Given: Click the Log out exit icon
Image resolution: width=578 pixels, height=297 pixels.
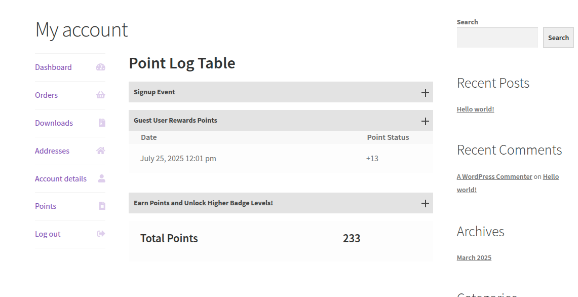Looking at the screenshot, I should click(101, 234).
